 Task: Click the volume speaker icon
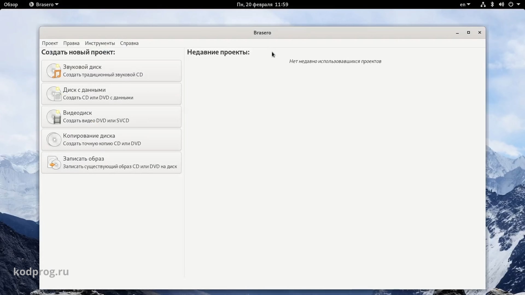[x=501, y=4]
